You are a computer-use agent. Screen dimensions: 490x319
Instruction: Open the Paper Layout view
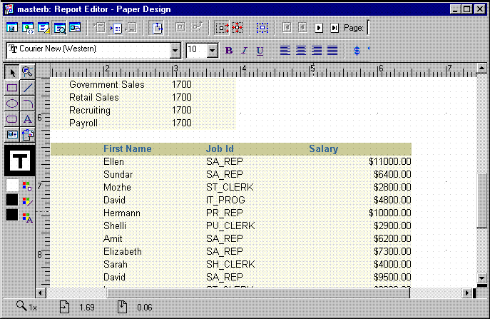pyautogui.click(x=44, y=28)
